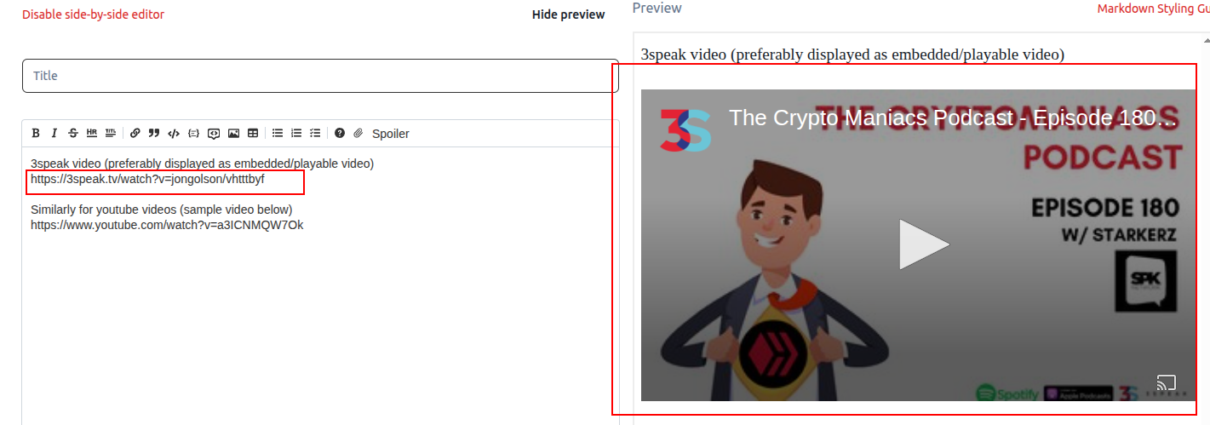Hide the preview pane
Viewport: 1210px width, 425px height.
[x=569, y=14]
